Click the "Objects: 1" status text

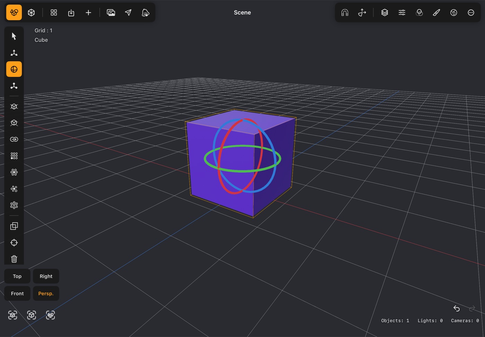[x=395, y=321]
